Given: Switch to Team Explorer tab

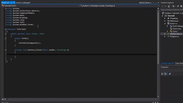Looking at the screenshot, I should [179, 63].
